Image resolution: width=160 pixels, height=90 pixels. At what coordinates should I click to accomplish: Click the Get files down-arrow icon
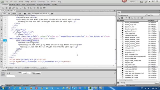pos(126,18)
